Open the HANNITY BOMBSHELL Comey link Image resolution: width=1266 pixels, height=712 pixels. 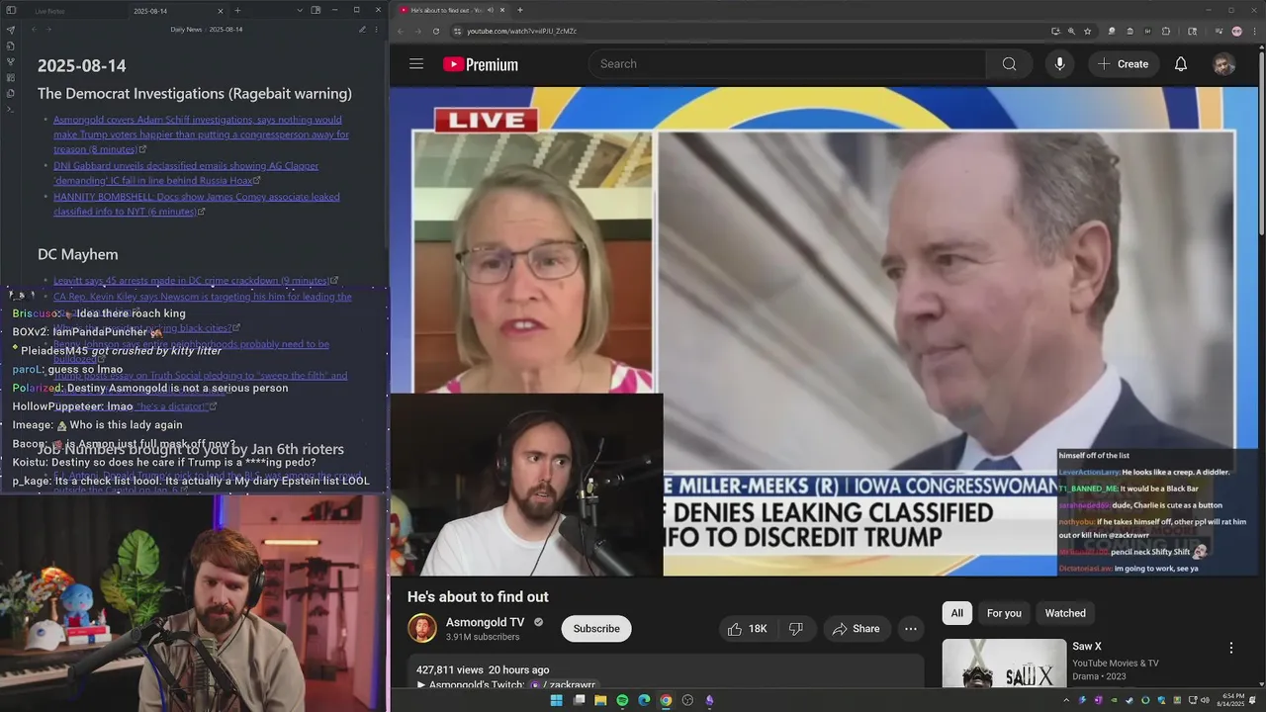(x=196, y=204)
